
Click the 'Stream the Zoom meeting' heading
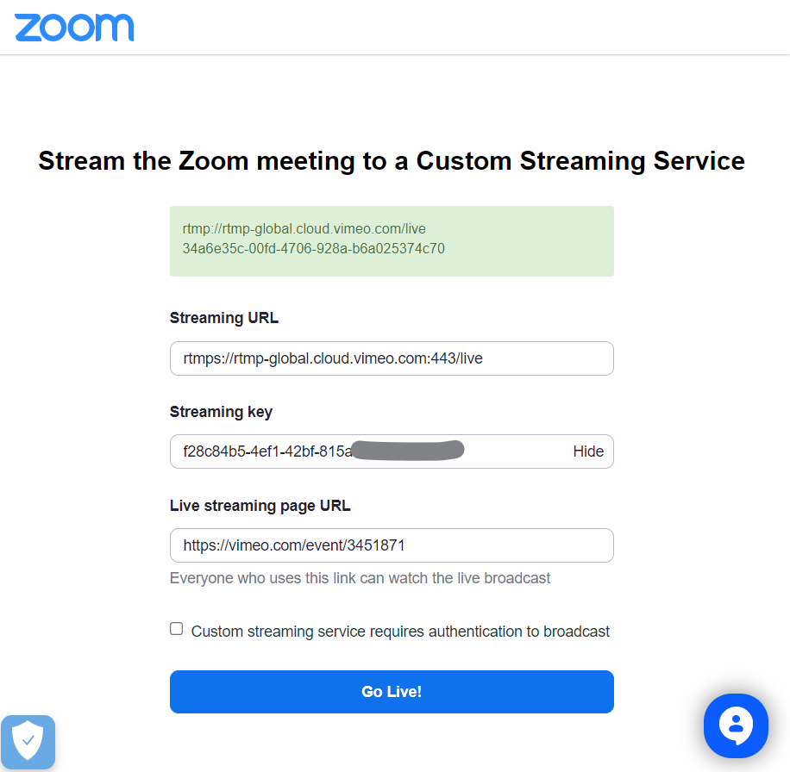pyautogui.click(x=392, y=161)
